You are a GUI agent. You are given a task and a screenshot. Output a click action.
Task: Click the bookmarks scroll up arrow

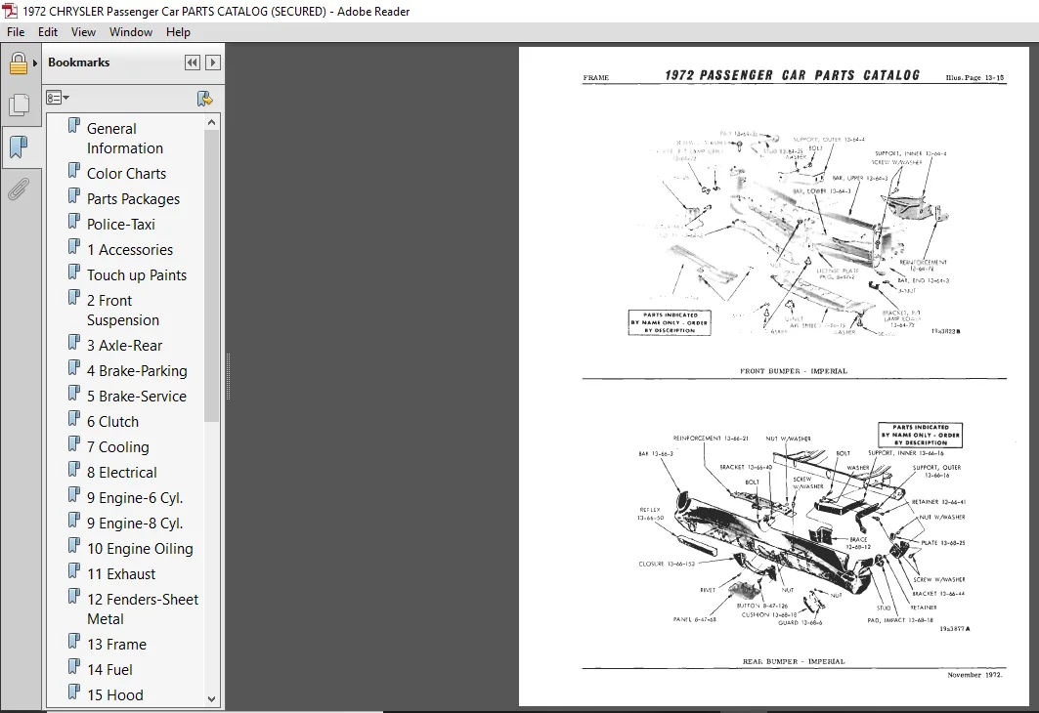[211, 122]
